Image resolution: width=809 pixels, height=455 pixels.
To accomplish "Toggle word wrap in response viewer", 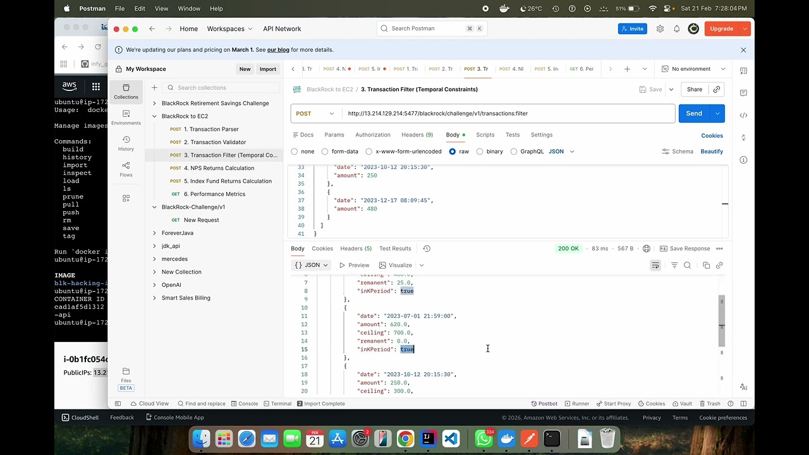I will point(655,265).
